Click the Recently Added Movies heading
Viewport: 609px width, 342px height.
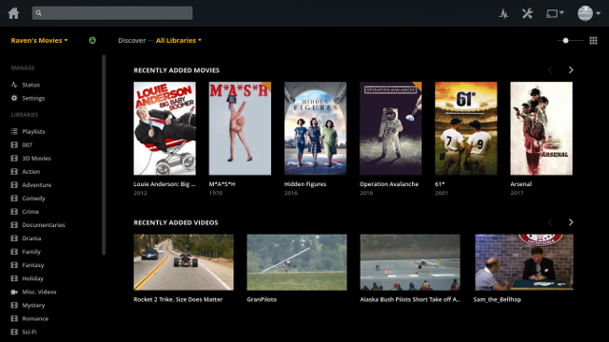pos(177,70)
